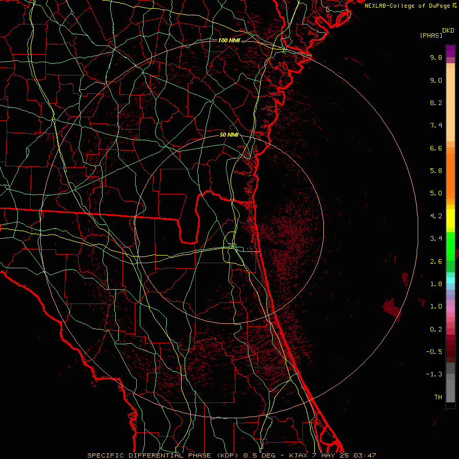Click the 5.8 scale value
The image size is (459, 459).
(x=436, y=171)
